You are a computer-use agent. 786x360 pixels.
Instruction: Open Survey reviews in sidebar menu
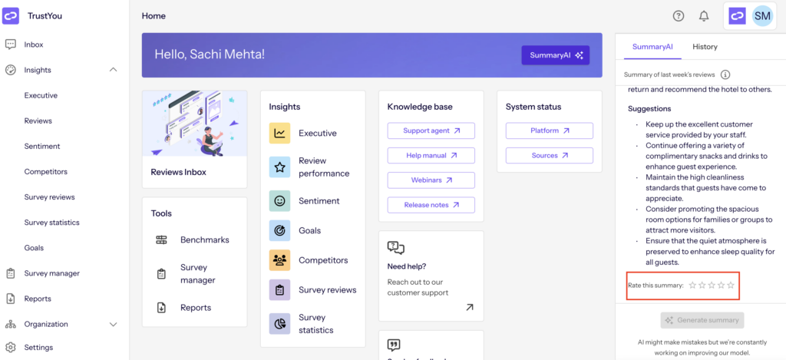click(x=49, y=197)
